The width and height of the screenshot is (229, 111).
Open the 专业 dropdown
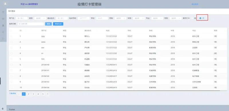(157, 18)
